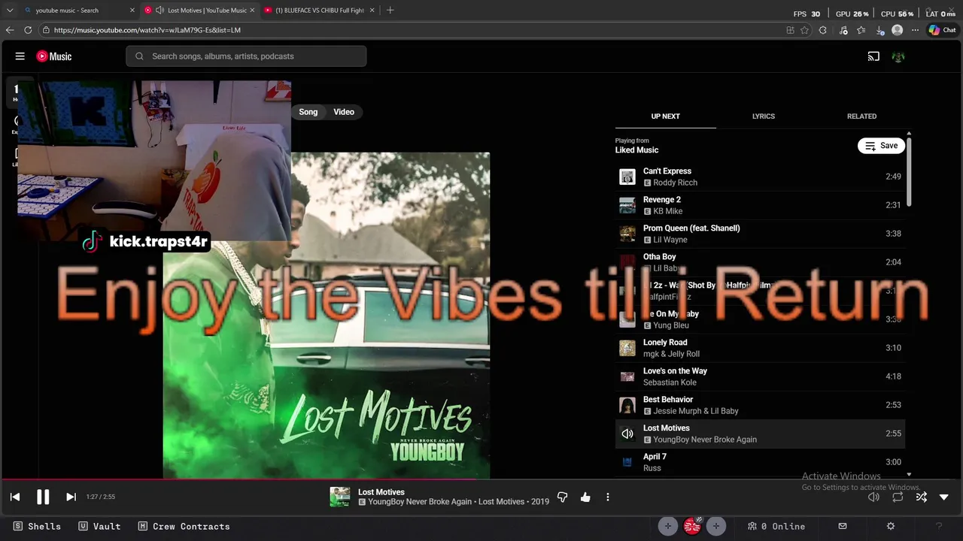Viewport: 963px width, 541px height.
Task: Open a new browser tab
Action: tap(390, 11)
